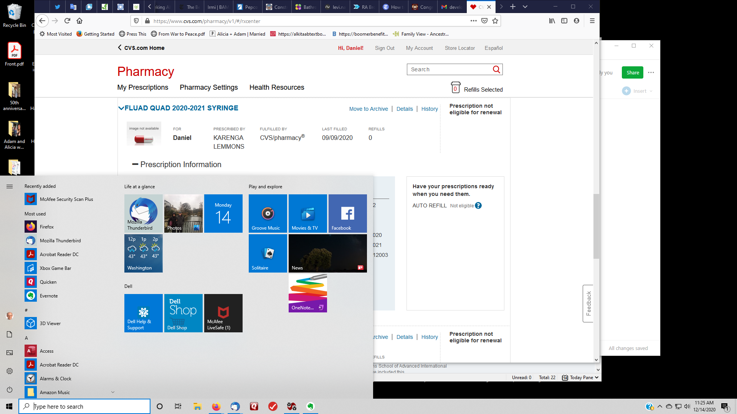
Task: Click the Move to Archive link
Action: (x=368, y=109)
